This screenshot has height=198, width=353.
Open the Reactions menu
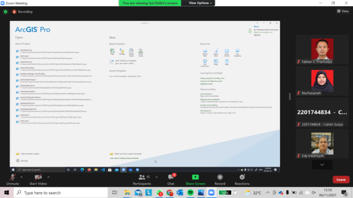click(242, 180)
